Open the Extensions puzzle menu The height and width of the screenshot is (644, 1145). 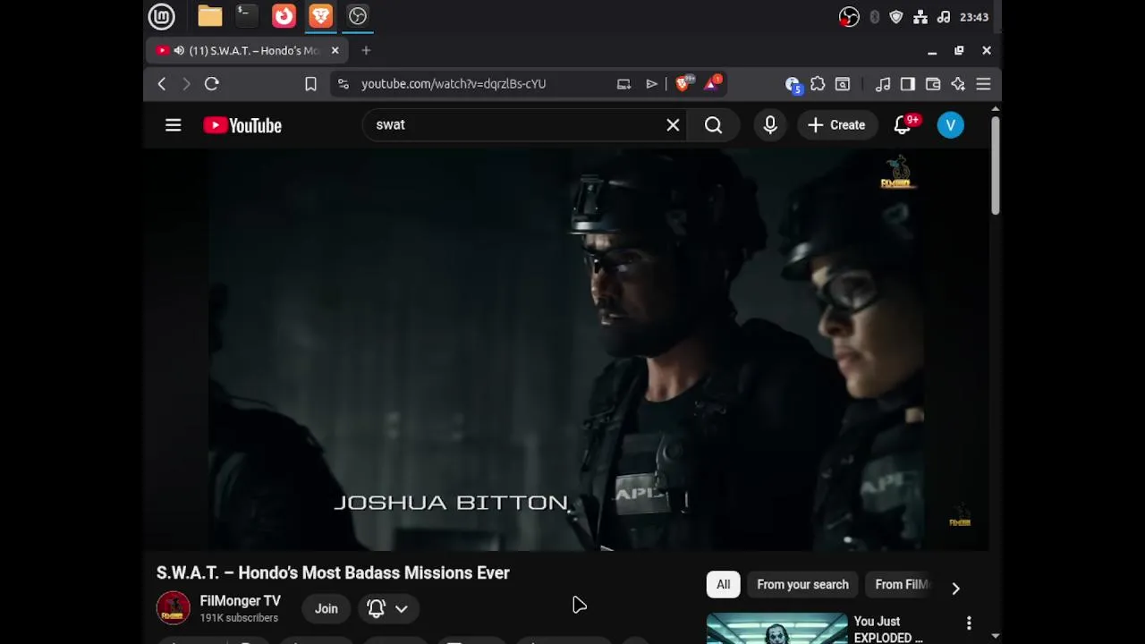[818, 84]
